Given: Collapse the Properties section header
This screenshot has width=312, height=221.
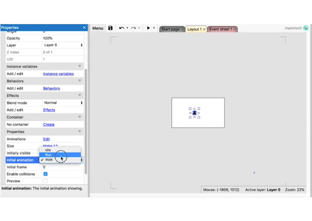Looking at the screenshot, I should click(80, 132).
